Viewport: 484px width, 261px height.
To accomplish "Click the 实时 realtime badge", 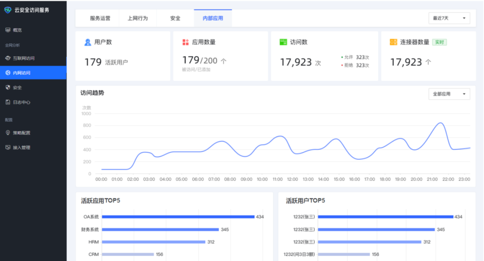I will pos(439,42).
